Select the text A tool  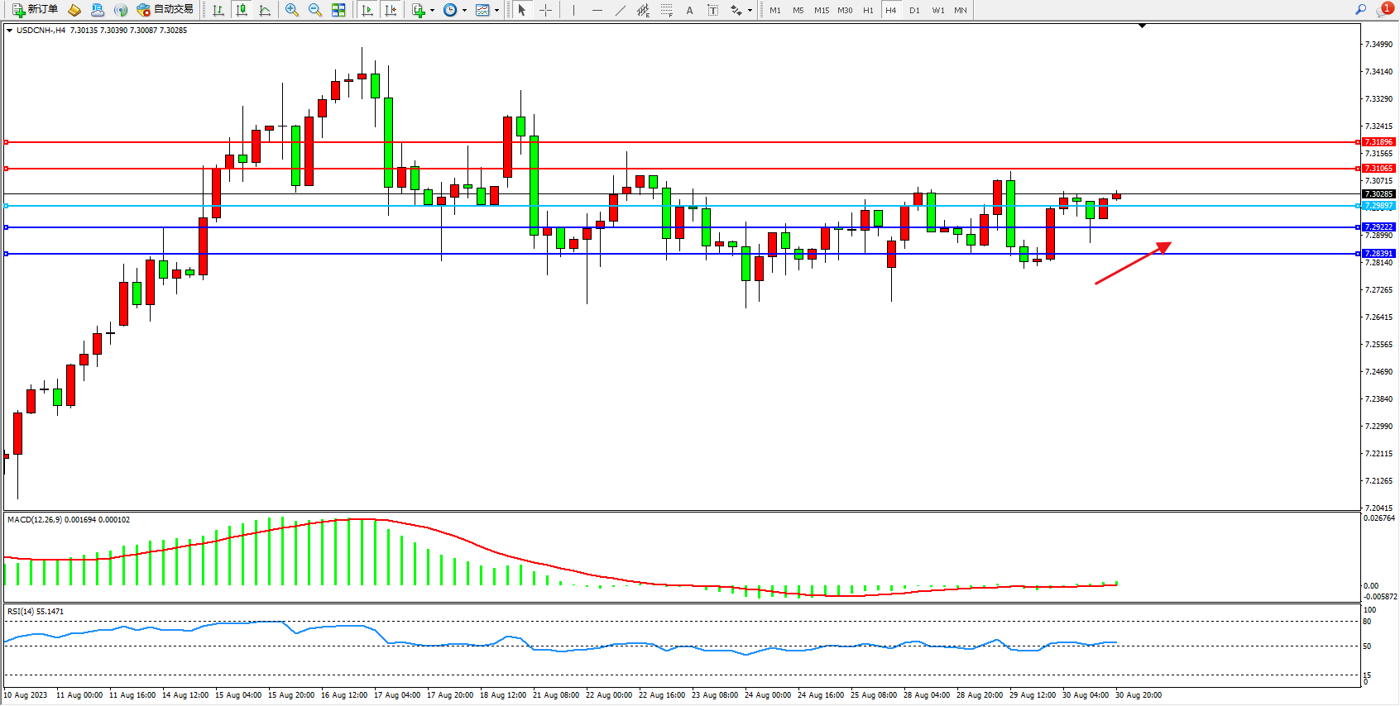(x=689, y=10)
